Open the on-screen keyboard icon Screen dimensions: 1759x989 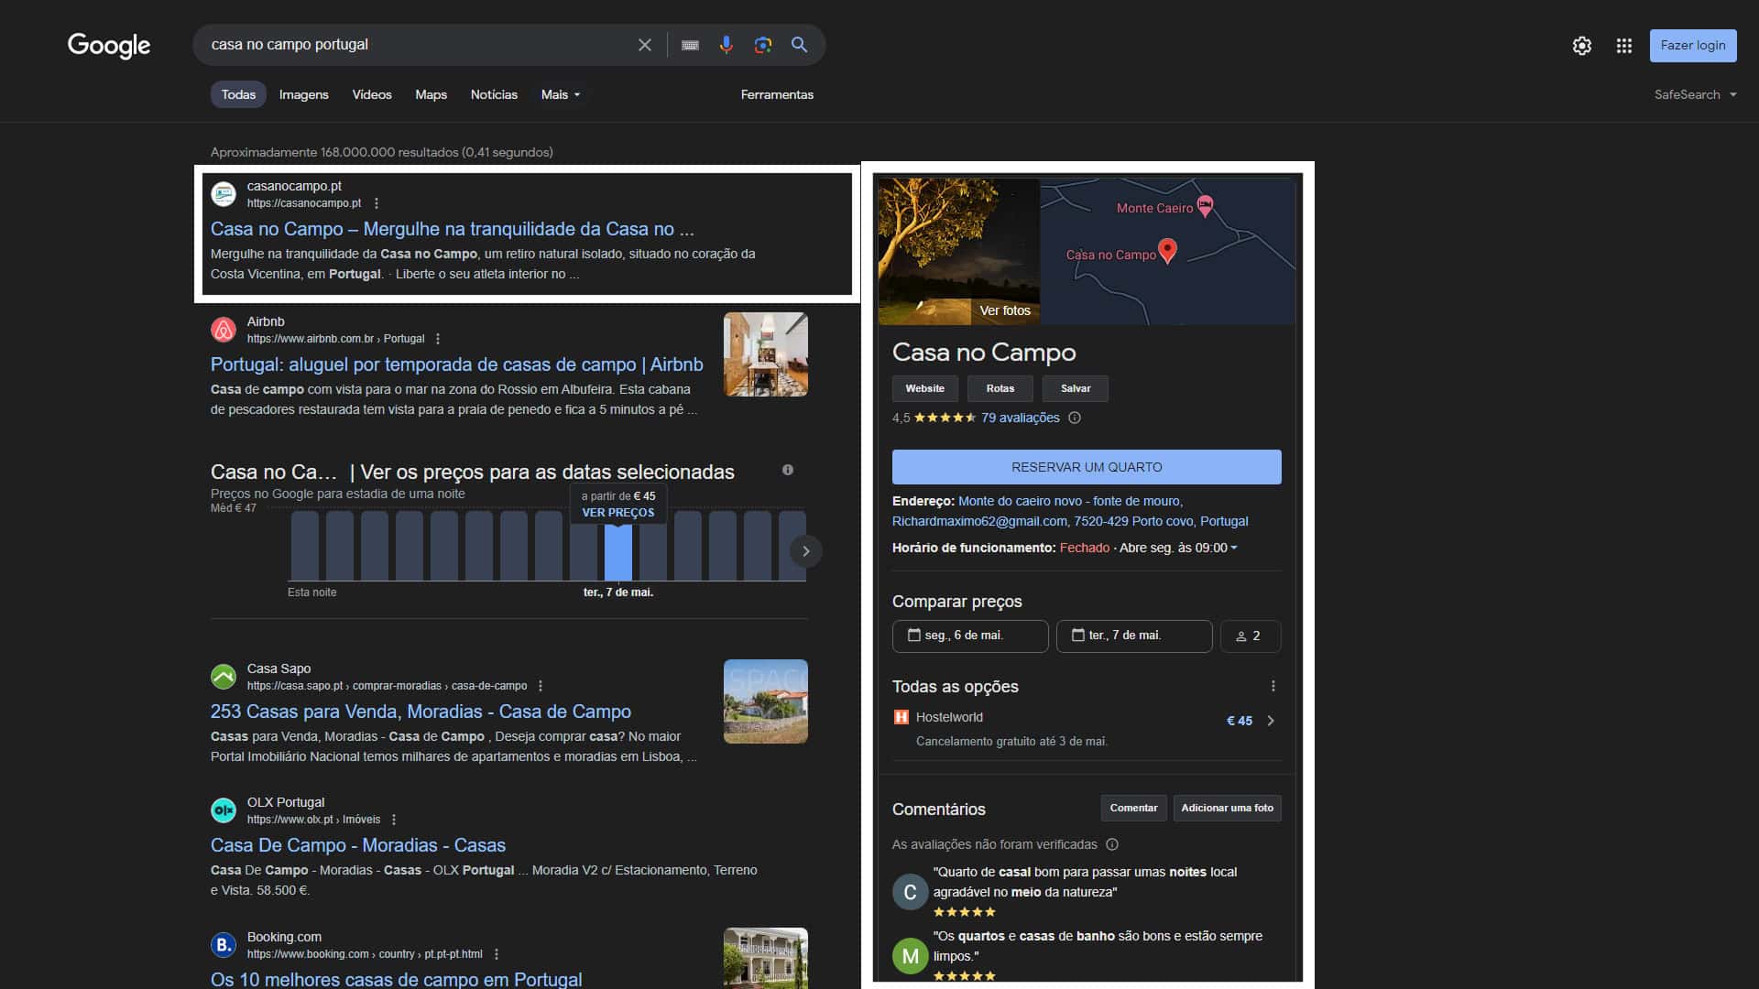click(x=690, y=45)
